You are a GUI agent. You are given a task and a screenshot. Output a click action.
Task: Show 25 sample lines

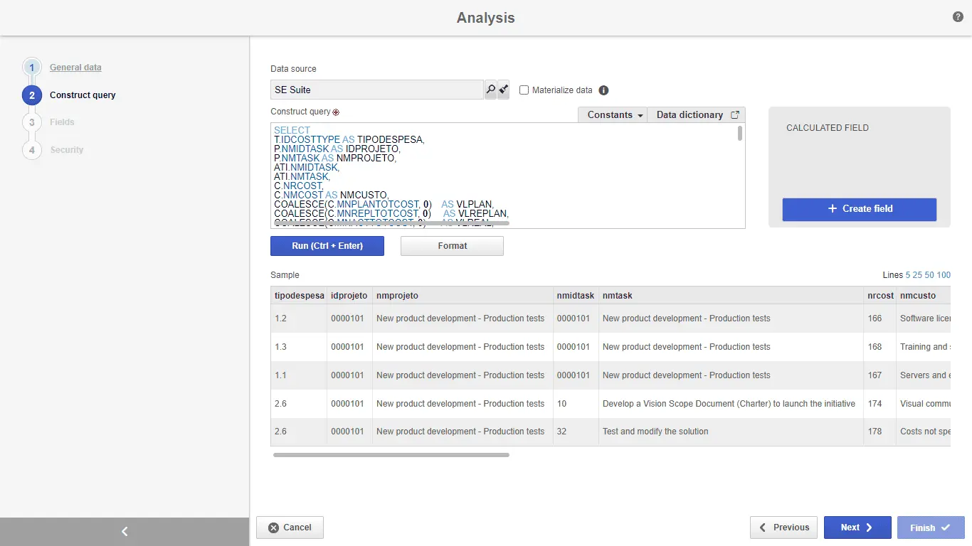pyautogui.click(x=918, y=275)
